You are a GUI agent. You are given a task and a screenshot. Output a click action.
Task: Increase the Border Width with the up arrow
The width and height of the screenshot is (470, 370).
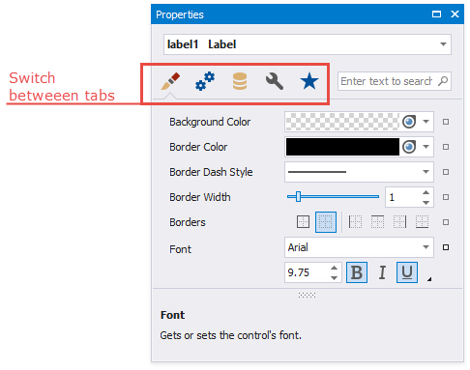point(426,192)
